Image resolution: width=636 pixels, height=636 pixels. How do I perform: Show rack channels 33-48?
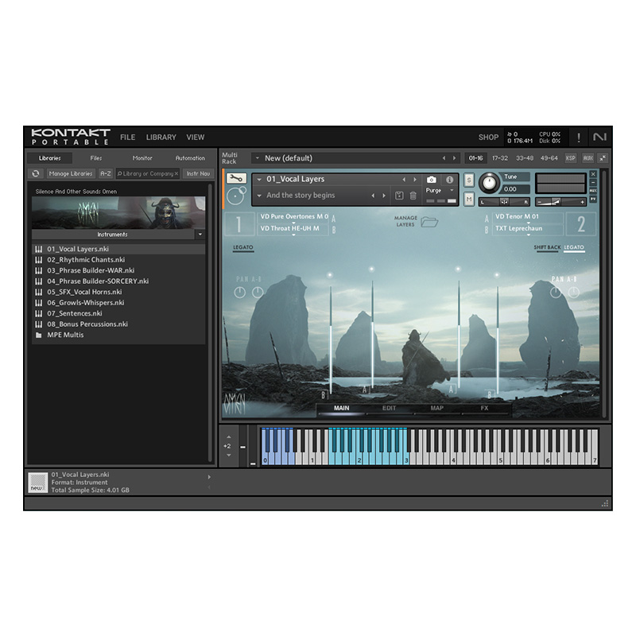click(525, 158)
